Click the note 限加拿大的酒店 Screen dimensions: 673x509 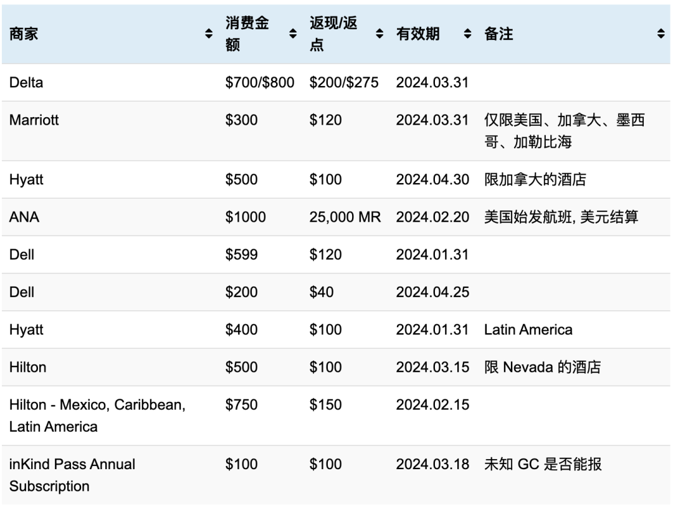point(535,179)
